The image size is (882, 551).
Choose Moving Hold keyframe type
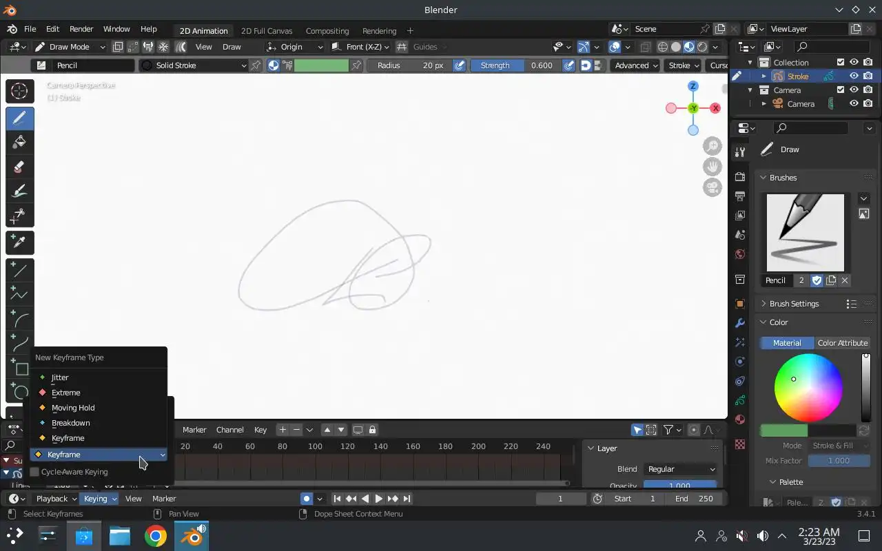98,408
